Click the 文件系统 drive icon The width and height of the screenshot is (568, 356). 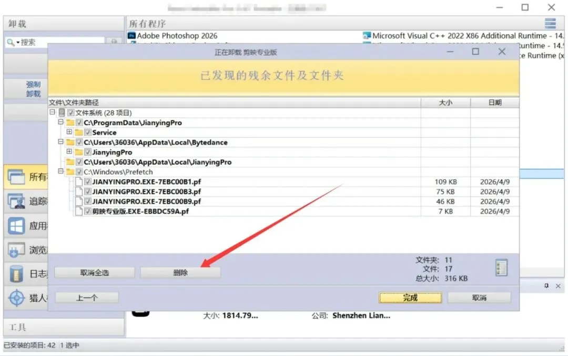pyautogui.click(x=62, y=113)
